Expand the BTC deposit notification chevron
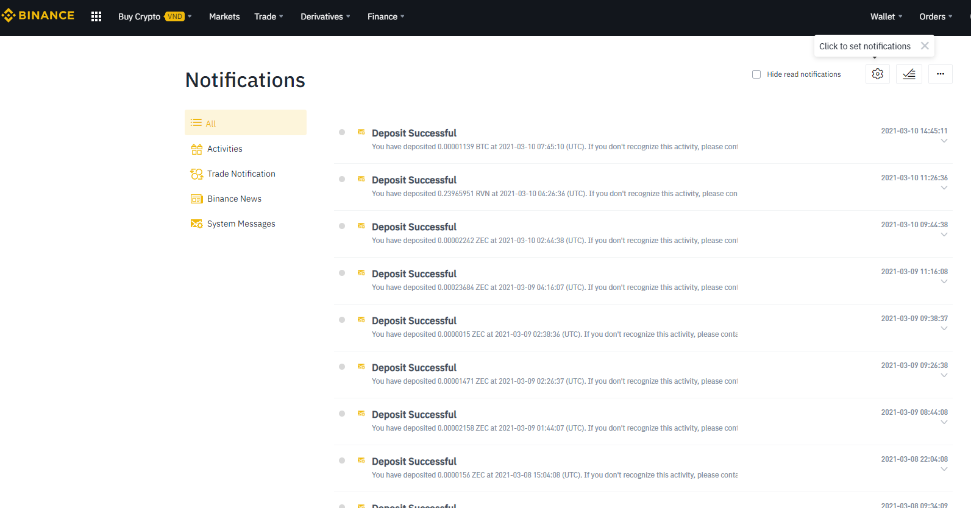Screen dimensions: 971x508 pyautogui.click(x=944, y=141)
